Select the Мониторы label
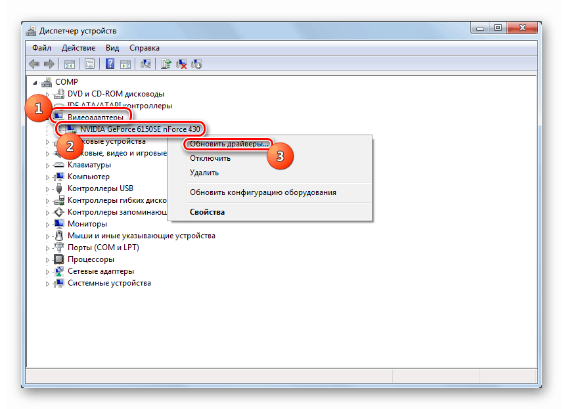 [87, 224]
